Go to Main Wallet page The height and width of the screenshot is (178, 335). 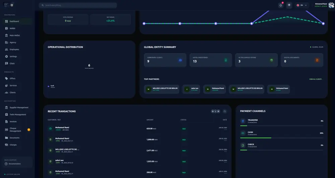[x=17, y=35]
